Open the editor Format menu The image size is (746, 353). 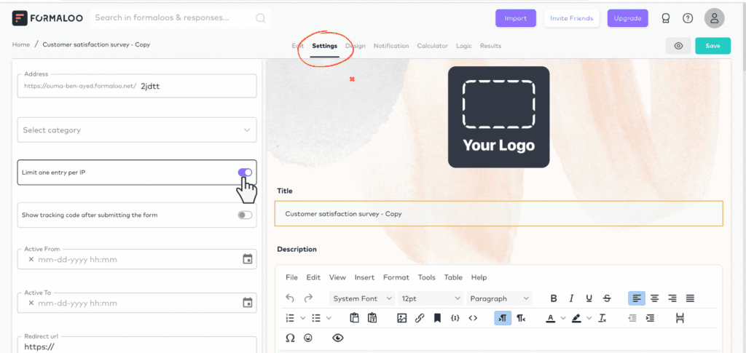[x=396, y=277]
